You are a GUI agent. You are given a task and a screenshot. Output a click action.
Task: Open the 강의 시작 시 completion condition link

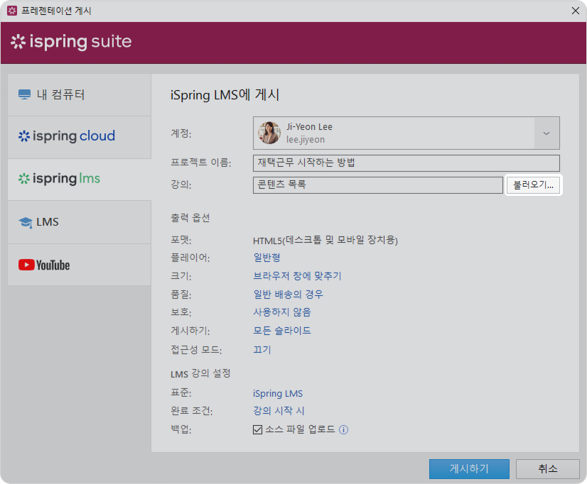(x=279, y=411)
